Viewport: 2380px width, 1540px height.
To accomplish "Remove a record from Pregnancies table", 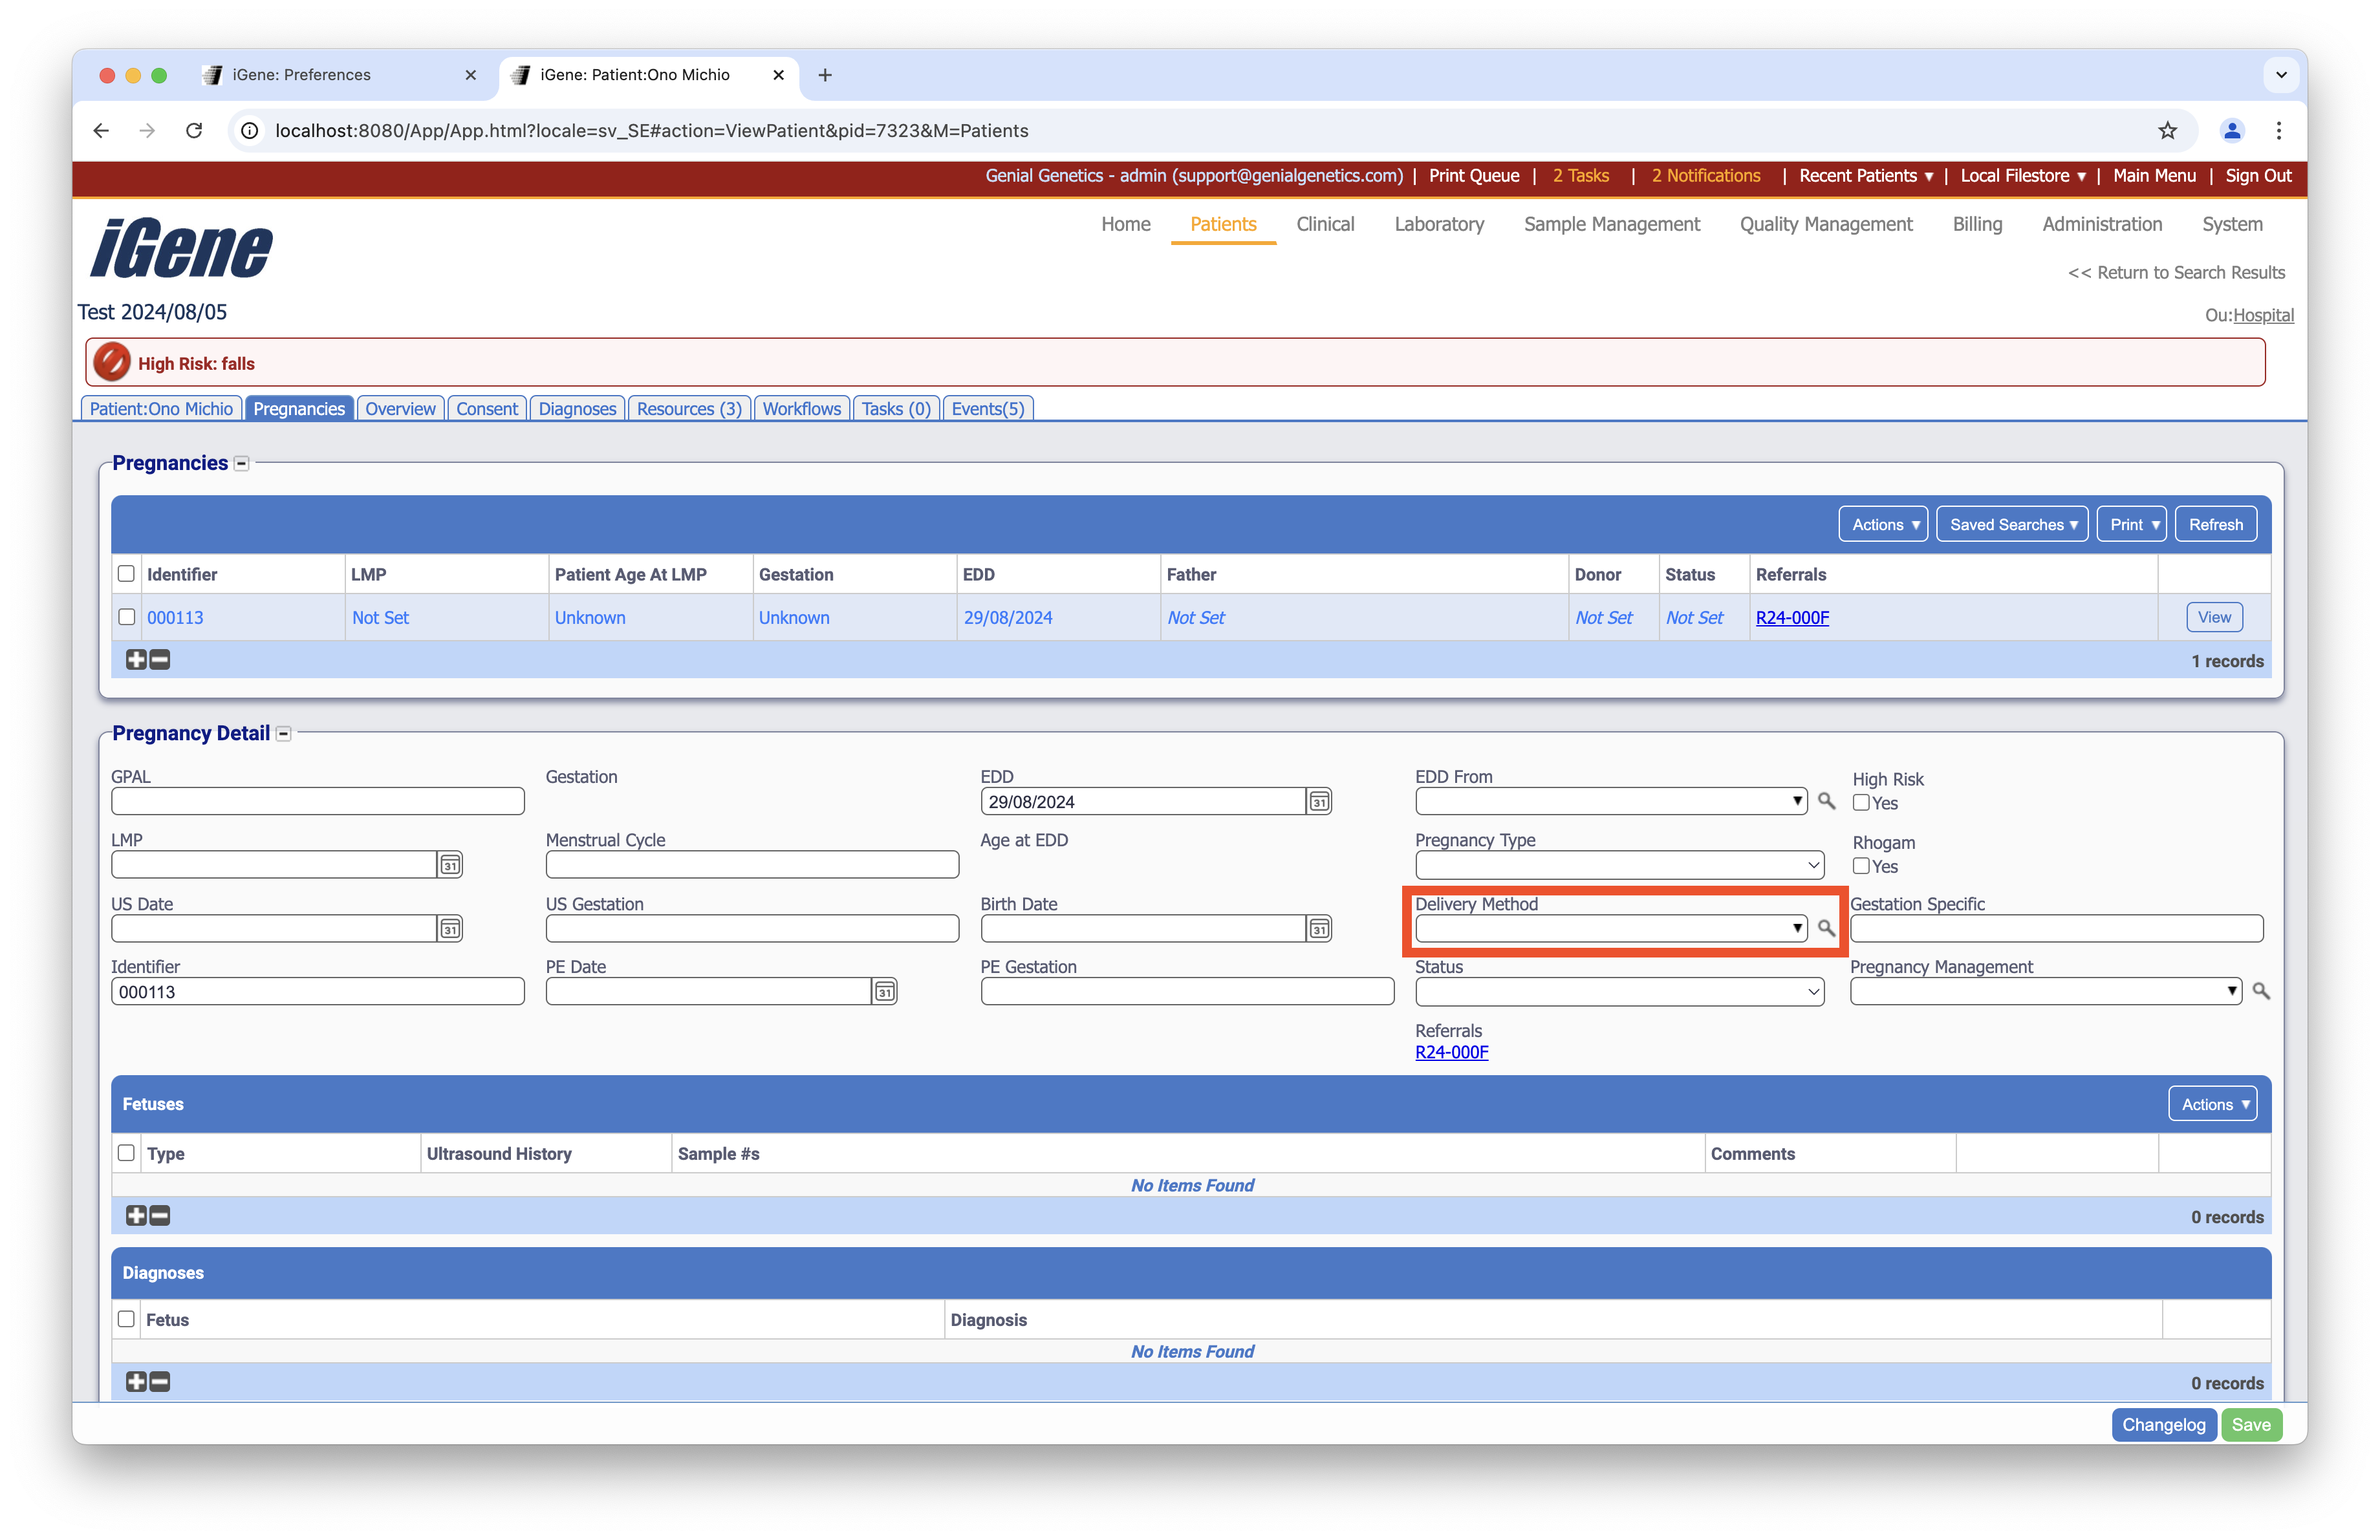I will point(160,659).
